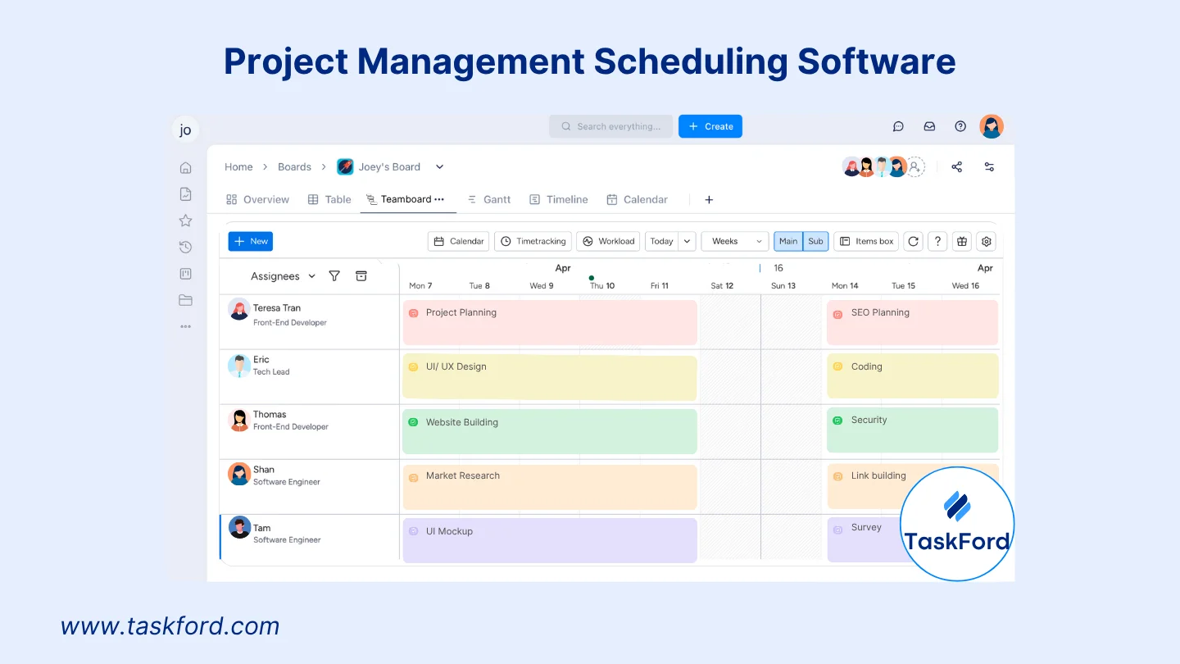Viewport: 1180px width, 664px height.
Task: Open the Favorites star in sidebar
Action: (x=186, y=221)
